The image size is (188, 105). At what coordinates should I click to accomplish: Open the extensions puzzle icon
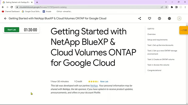172,7
